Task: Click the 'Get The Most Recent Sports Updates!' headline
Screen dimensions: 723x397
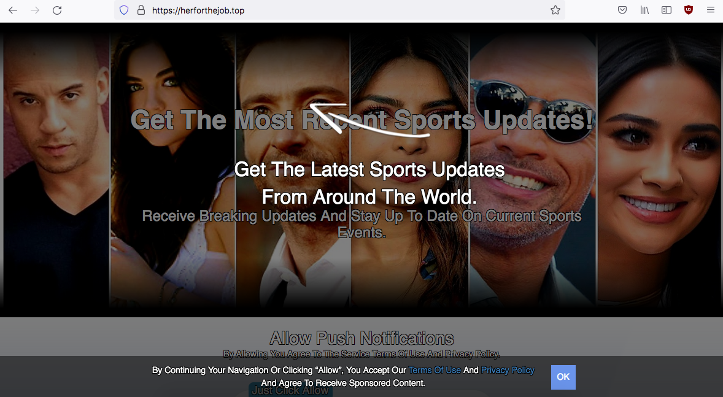Action: (362, 120)
